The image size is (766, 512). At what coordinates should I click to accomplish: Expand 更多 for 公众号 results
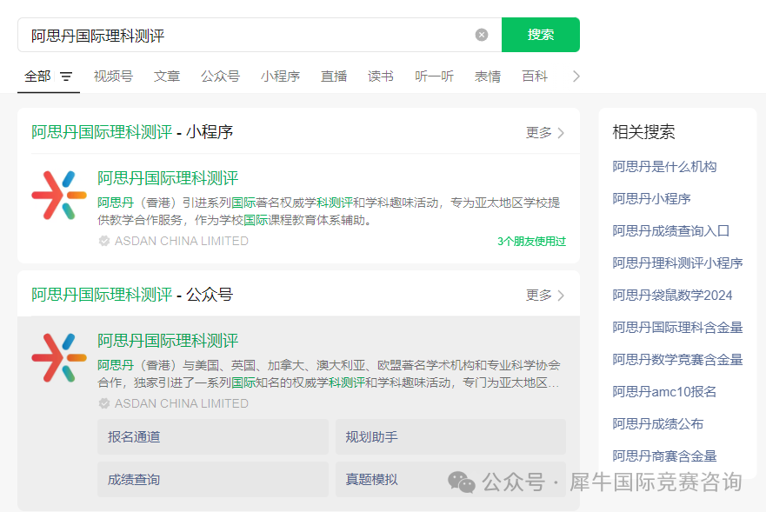tap(539, 295)
